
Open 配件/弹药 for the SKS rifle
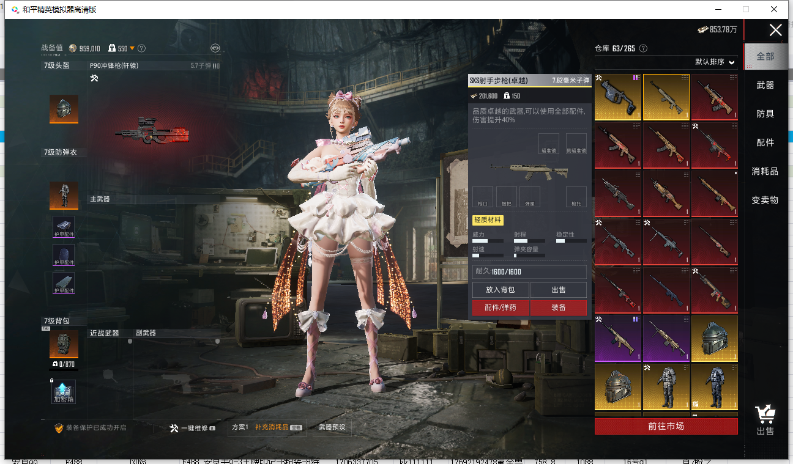pyautogui.click(x=501, y=307)
